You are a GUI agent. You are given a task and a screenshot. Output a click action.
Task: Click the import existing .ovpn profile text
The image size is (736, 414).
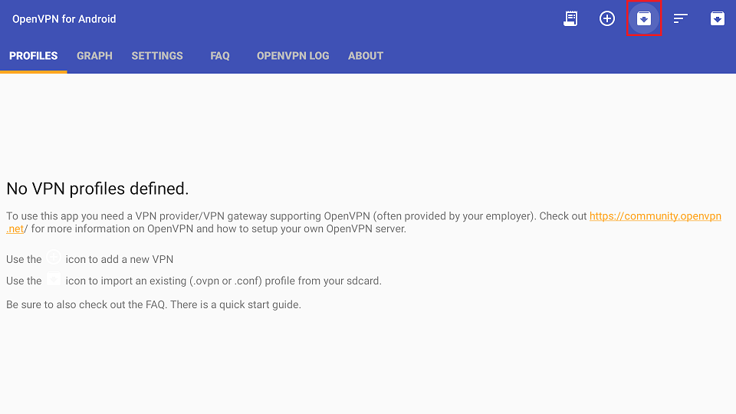click(223, 281)
